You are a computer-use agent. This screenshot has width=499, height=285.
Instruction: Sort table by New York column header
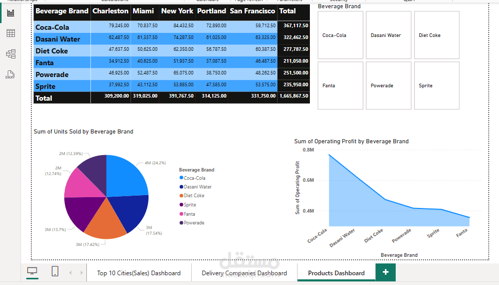[177, 11]
